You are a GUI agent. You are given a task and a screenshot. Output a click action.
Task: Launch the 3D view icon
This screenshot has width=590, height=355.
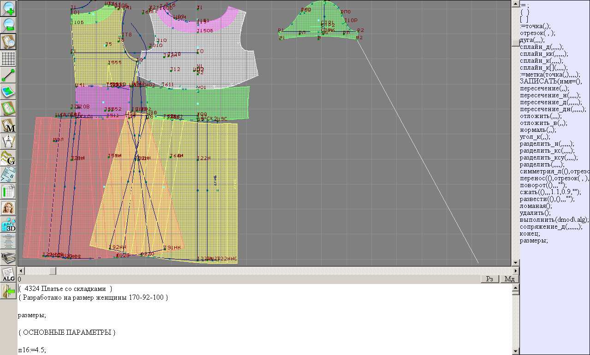tap(9, 225)
